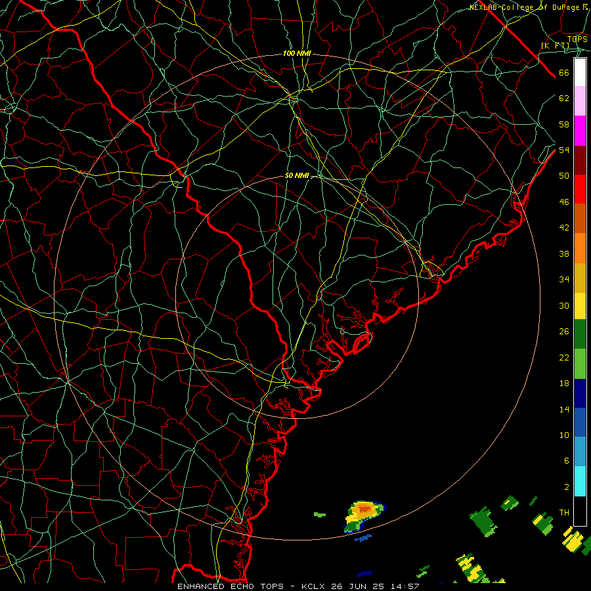The width and height of the screenshot is (591, 591).
Task: Click the cyan 2 kft legend swatch
Action: coord(580,481)
